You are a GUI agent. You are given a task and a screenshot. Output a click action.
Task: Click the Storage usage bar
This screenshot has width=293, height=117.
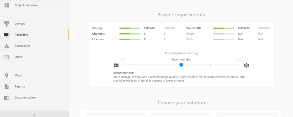click(x=130, y=28)
